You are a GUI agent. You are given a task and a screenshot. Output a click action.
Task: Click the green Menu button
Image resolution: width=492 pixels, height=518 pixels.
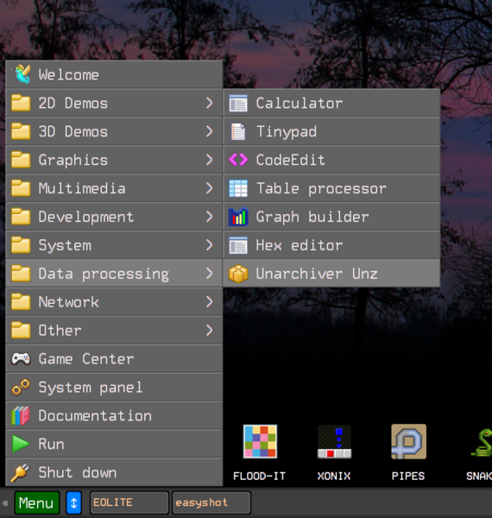[36, 502]
